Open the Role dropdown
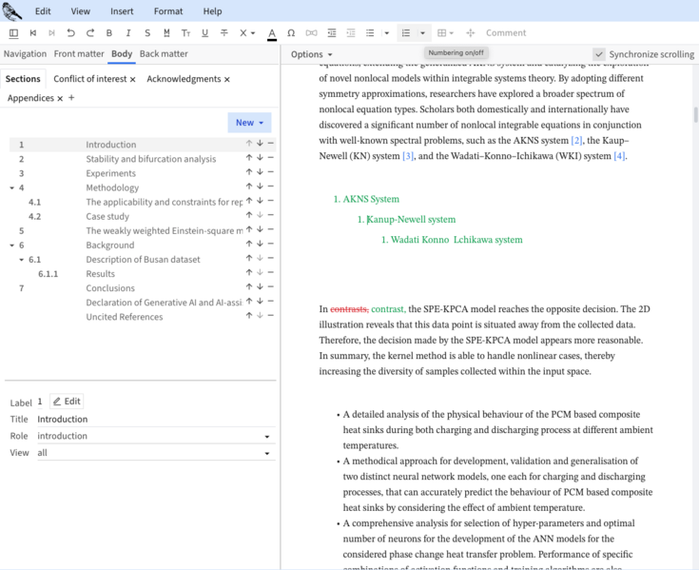The height and width of the screenshot is (570, 699). coord(156,436)
